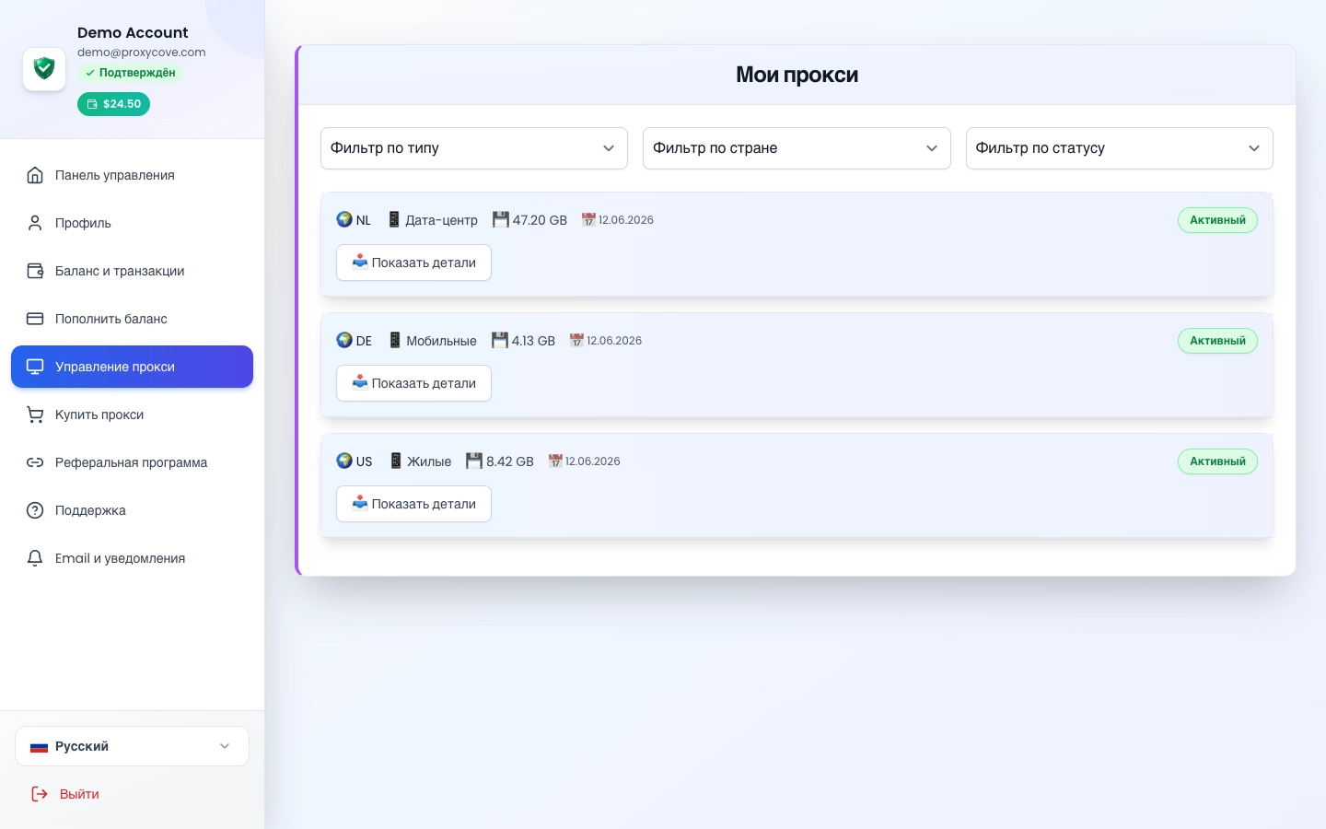The width and height of the screenshot is (1326, 829).
Task: Click the Мобильные proxy type label
Action: click(x=442, y=341)
